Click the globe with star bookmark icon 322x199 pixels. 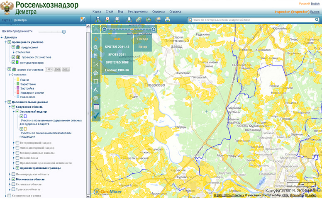(148, 20)
